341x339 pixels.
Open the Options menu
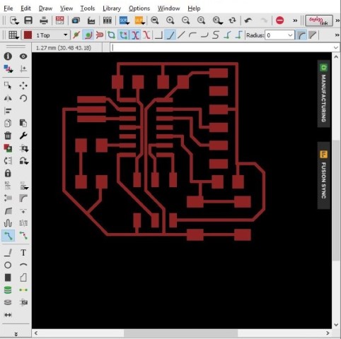tap(139, 8)
